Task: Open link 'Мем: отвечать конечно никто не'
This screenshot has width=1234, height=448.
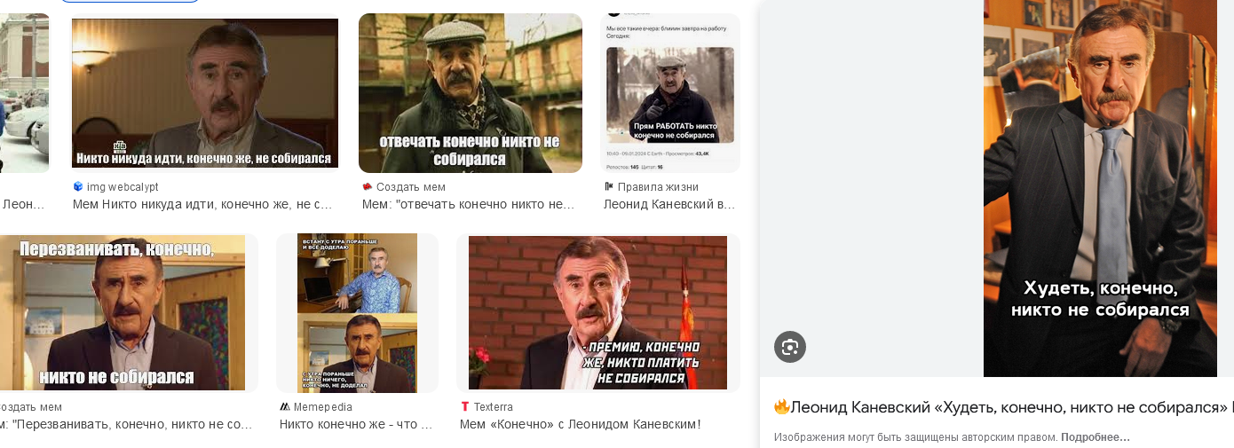Action: click(469, 204)
